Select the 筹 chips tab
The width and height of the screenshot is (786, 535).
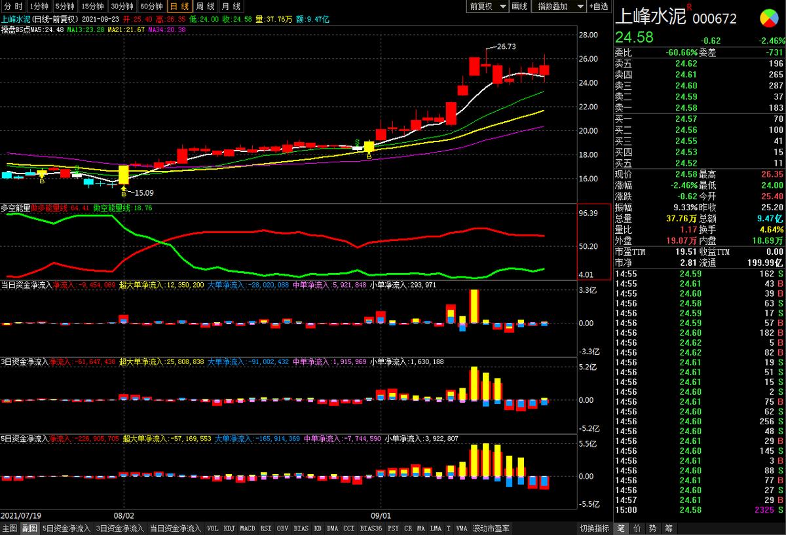(668, 528)
